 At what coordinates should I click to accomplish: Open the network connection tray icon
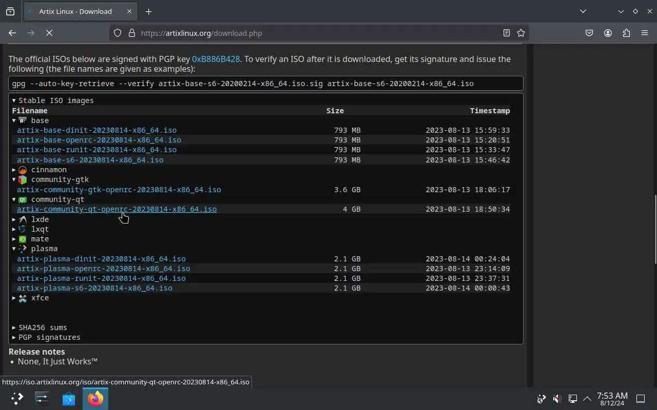tap(572, 398)
